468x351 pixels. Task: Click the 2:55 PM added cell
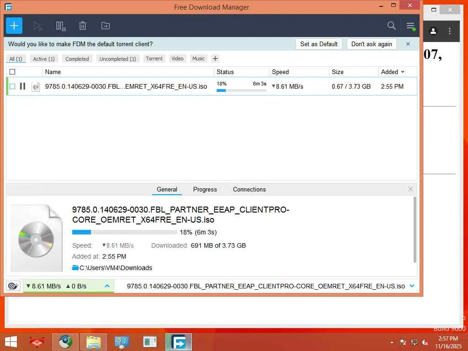click(x=392, y=86)
